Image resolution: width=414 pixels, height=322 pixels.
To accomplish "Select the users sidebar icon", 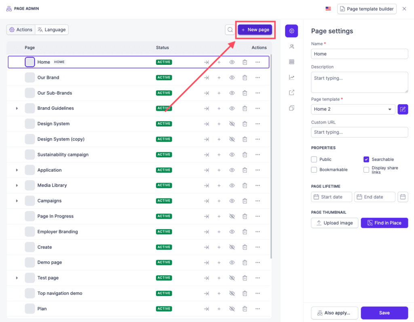I will [291, 46].
